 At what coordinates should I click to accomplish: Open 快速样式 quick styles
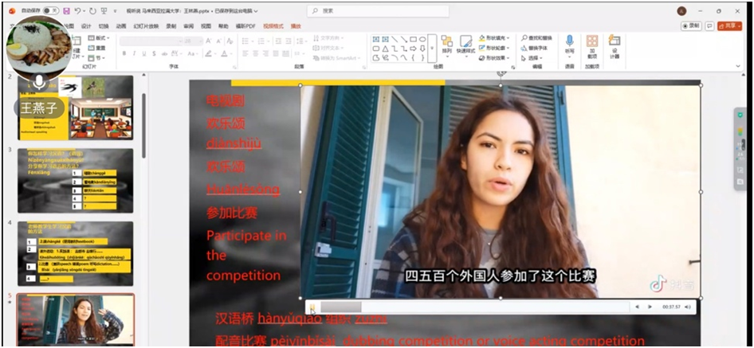click(465, 45)
